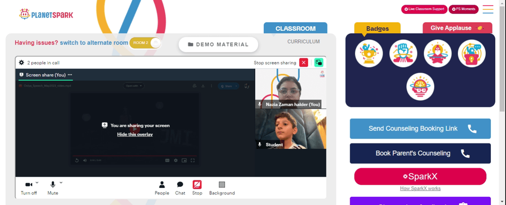Click clapping hands icon on Give Applause
Viewport: 506px width, 205px height.
(480, 28)
